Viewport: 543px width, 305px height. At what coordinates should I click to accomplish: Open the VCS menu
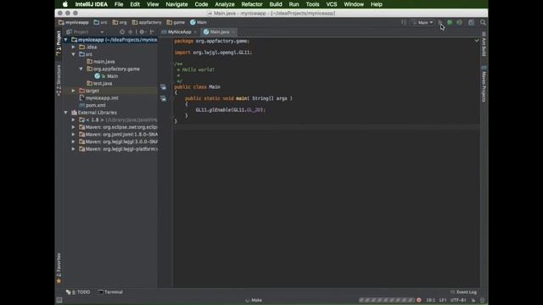tap(332, 4)
